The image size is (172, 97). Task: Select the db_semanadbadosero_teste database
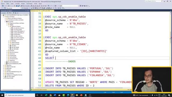pos(15,64)
